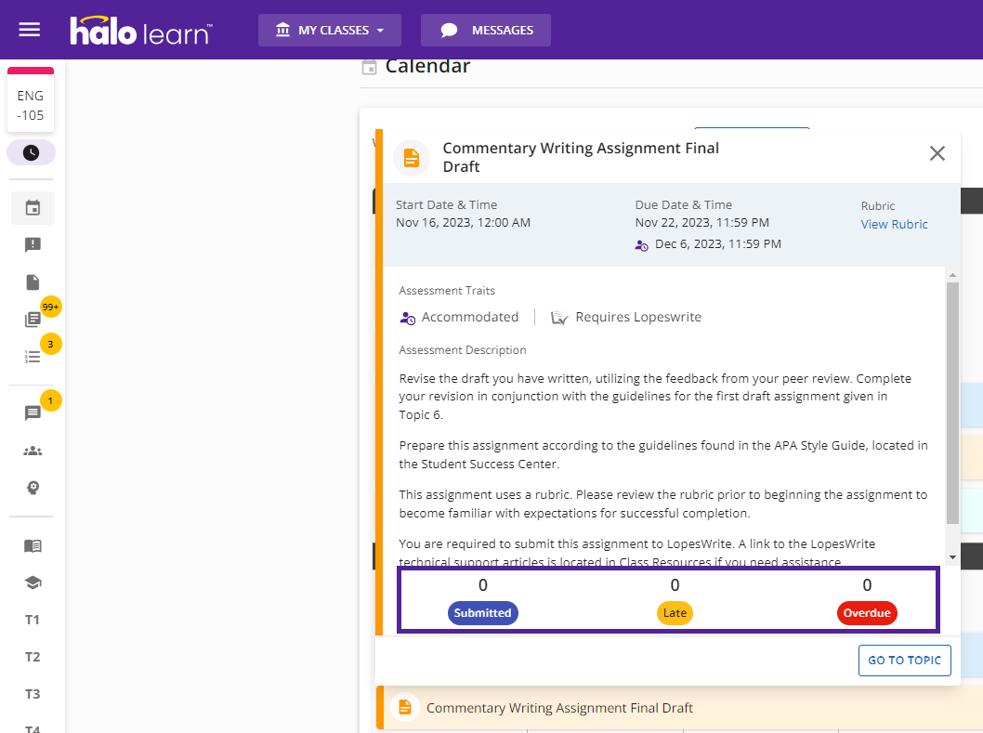Screen dimensions: 983x733
Task: Open the numbered list icon with badge 3
Action: point(33,357)
